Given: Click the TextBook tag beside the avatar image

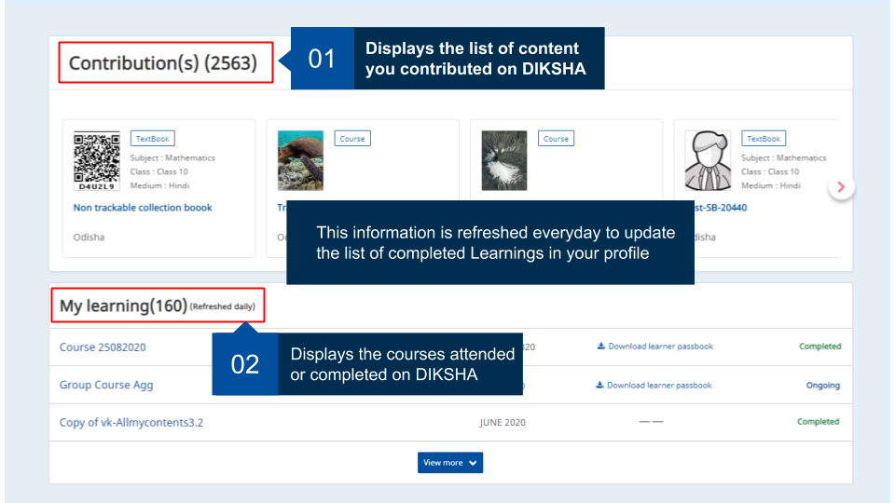Looking at the screenshot, I should [763, 139].
